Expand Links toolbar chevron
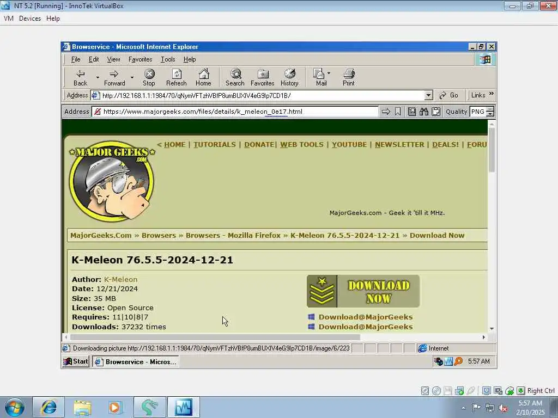 click(492, 94)
